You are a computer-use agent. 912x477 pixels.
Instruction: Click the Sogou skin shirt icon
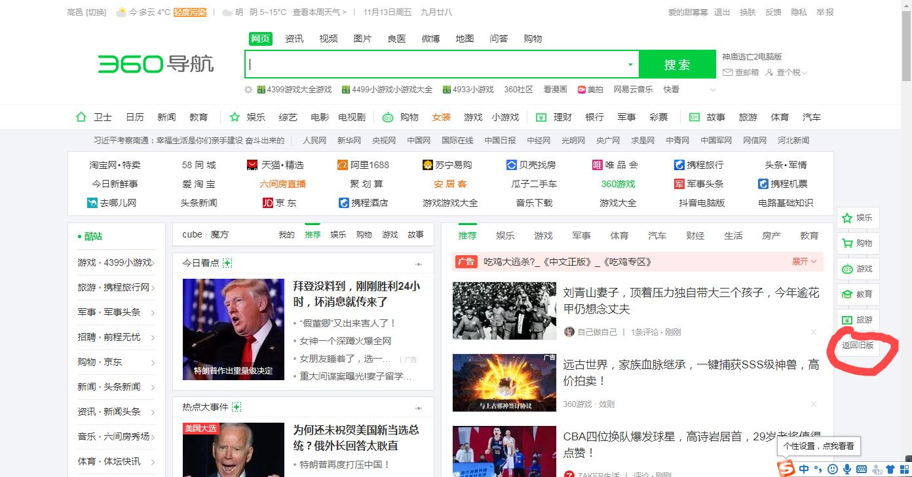[x=890, y=469]
